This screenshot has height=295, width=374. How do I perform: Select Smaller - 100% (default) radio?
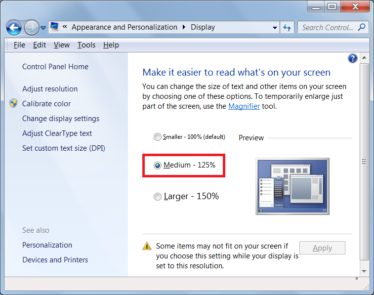pos(157,137)
